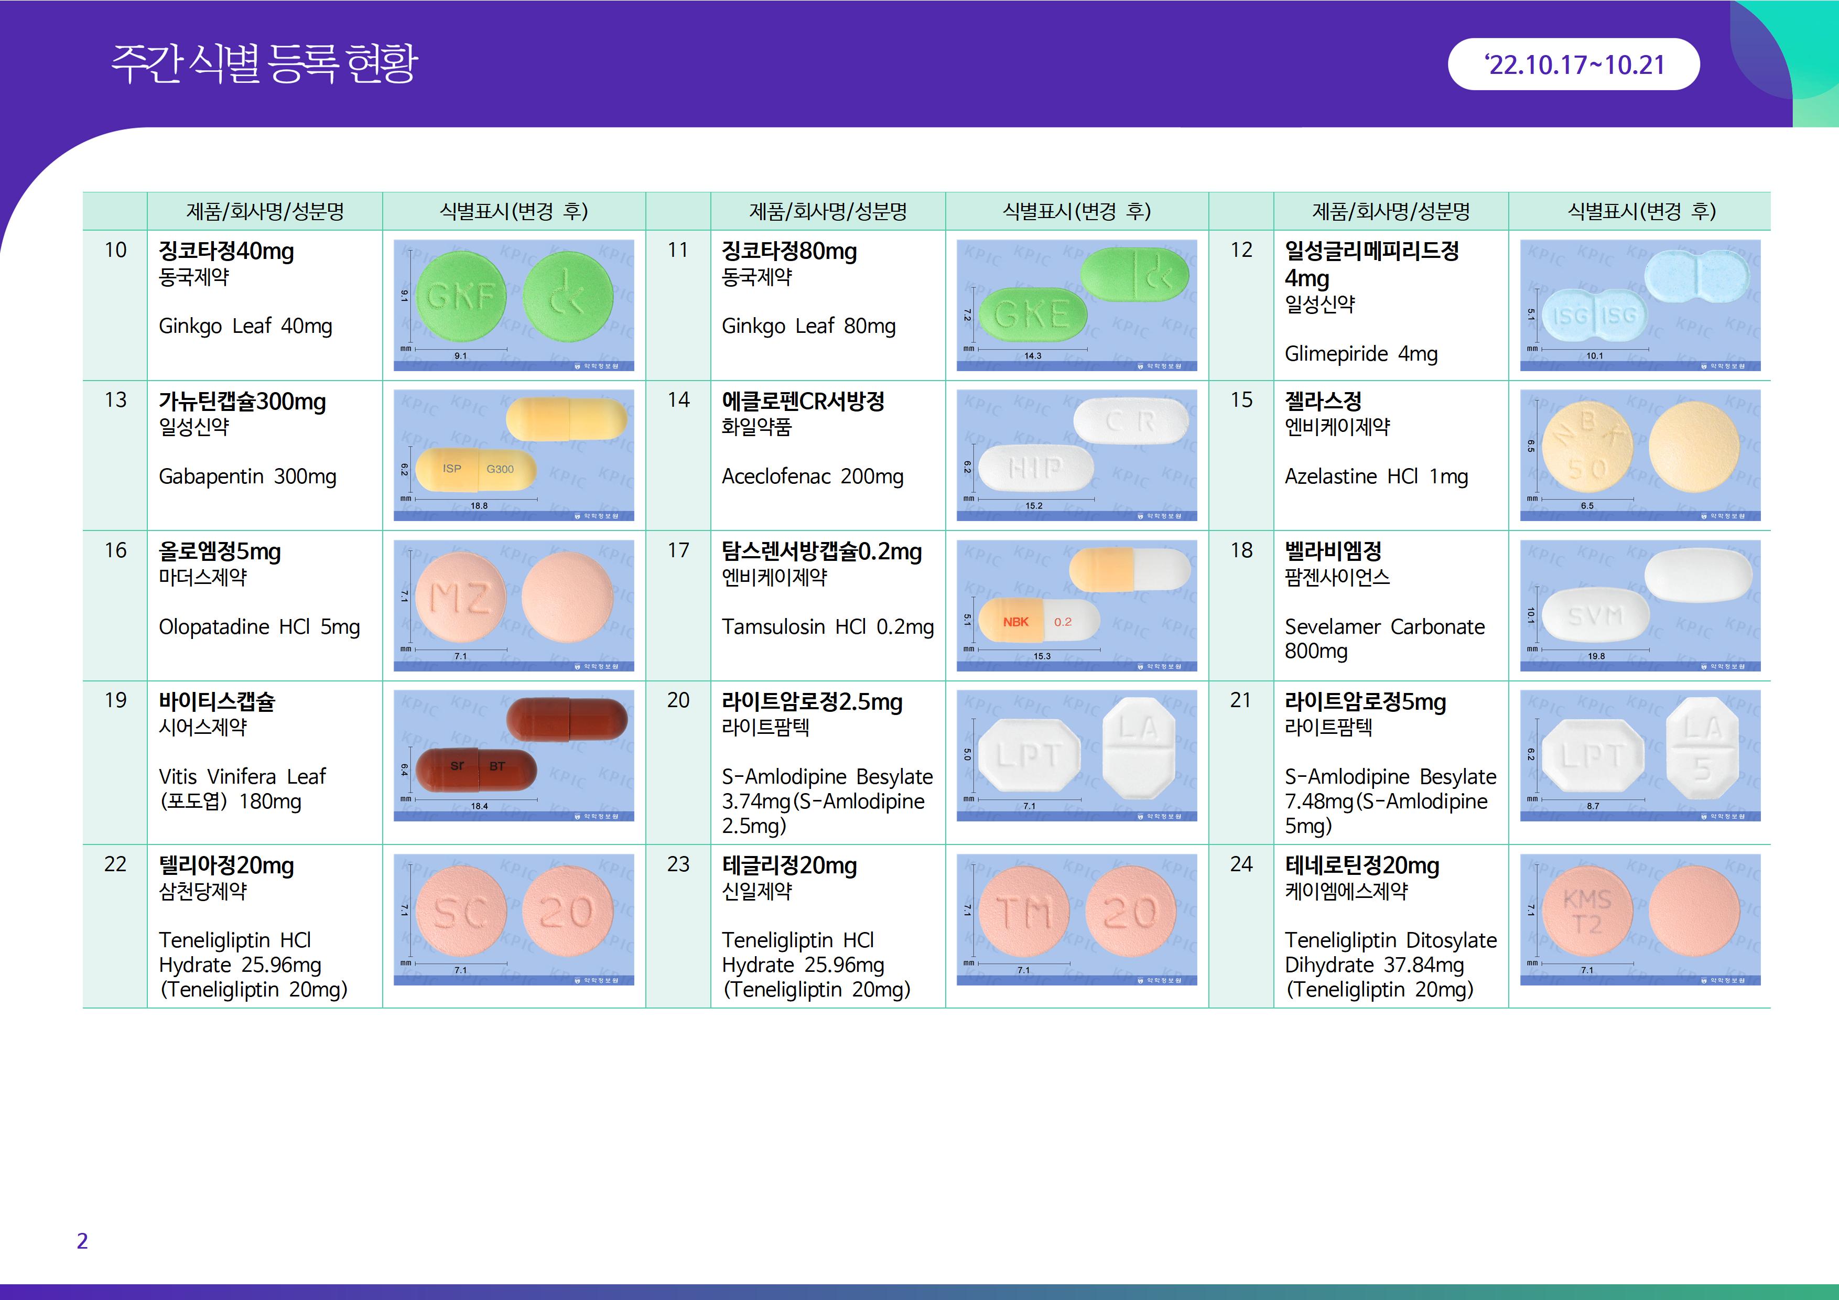This screenshot has height=1300, width=1839.
Task: Click the first 제품/회사명/성분명 column header
Action: click(x=265, y=211)
